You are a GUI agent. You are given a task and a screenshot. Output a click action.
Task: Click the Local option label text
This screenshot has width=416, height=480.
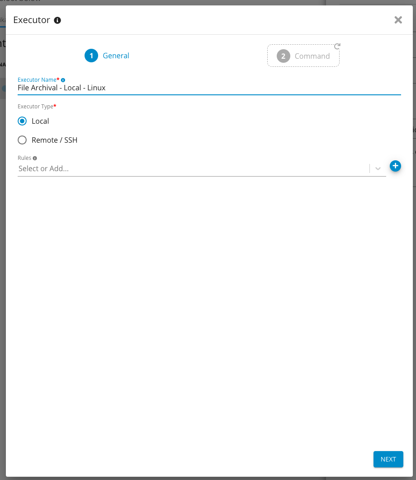point(40,121)
